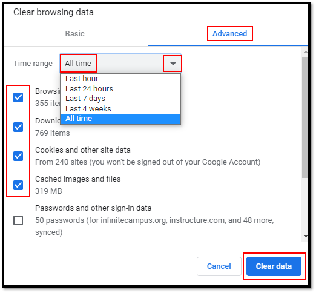Open the Time range dropdown arrow
The height and width of the screenshot is (293, 316).
tap(173, 64)
